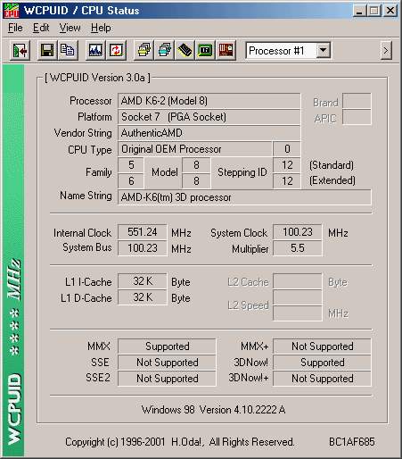Click the BC1AF685 code text
Screen dimensions: 402x459
[352, 442]
